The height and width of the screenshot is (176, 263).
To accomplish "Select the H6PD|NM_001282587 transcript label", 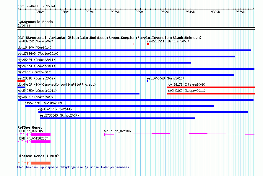I will click(x=33, y=138).
